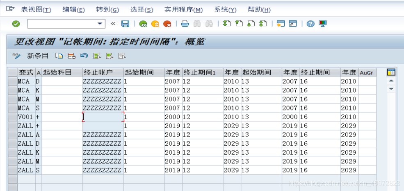The image size is (404, 191).
Task: Open the 选择(S) menu
Action: pos(142,10)
